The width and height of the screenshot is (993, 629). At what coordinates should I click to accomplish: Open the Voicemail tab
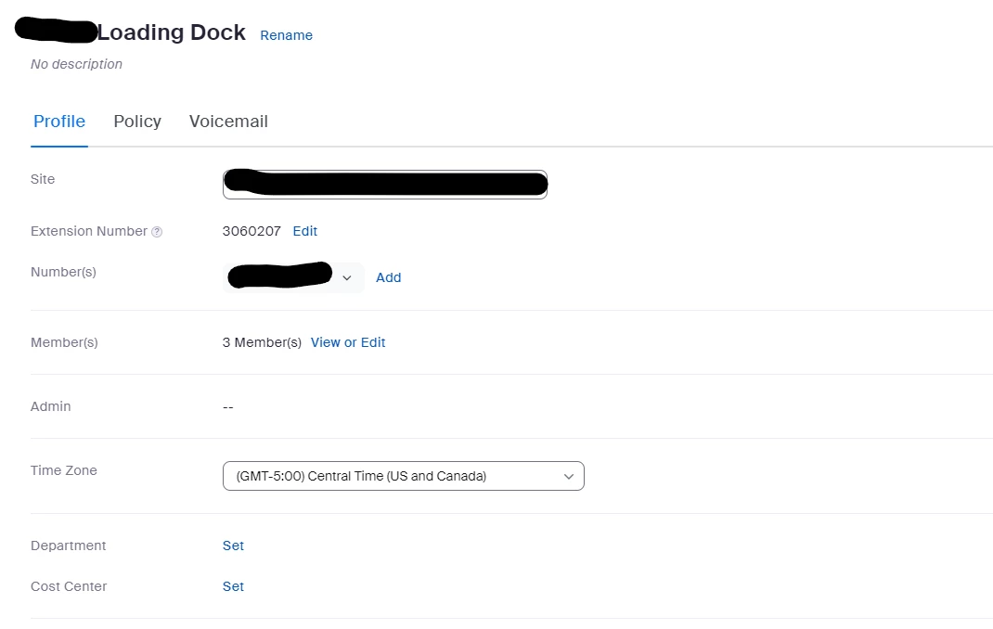pyautogui.click(x=228, y=121)
